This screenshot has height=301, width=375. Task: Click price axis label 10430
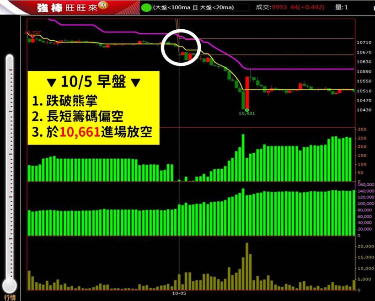364,110
